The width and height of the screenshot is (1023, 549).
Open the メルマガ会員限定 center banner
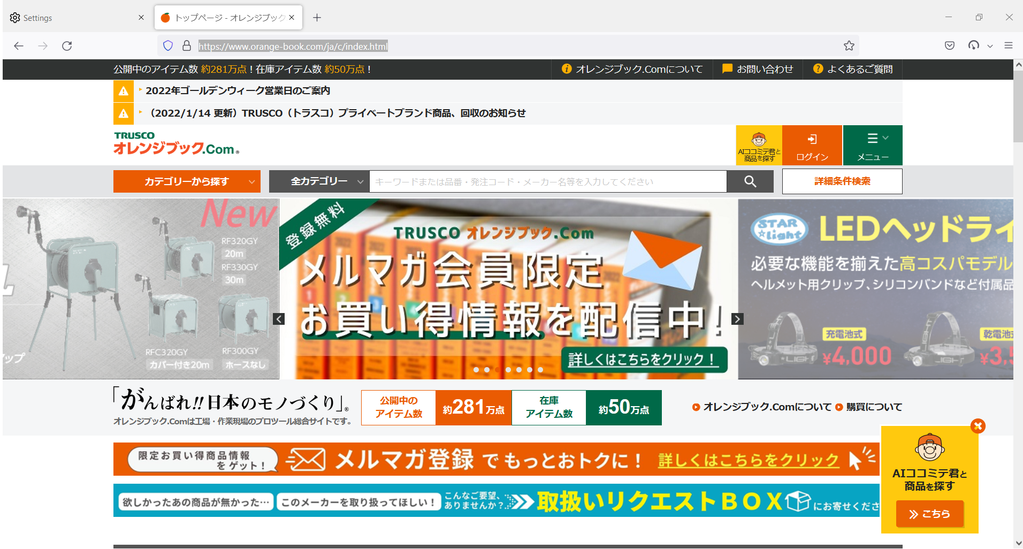coord(508,289)
